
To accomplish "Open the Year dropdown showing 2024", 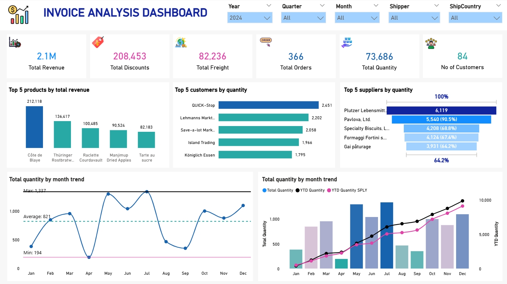I will pos(250,18).
